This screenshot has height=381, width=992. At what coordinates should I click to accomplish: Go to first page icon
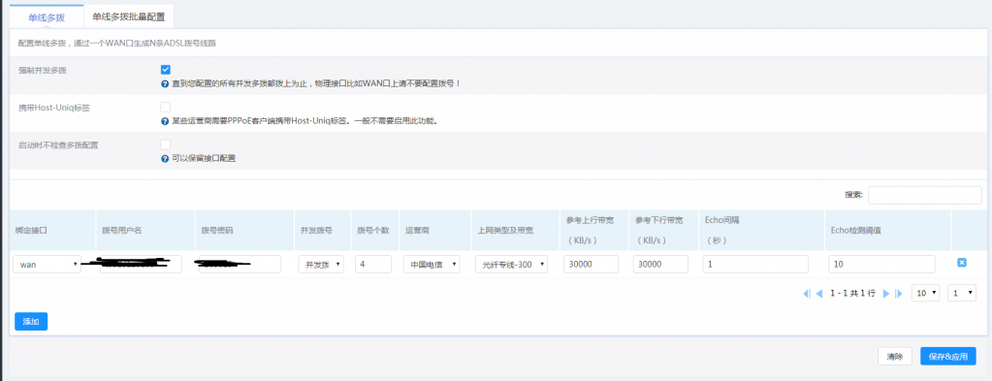tap(807, 294)
